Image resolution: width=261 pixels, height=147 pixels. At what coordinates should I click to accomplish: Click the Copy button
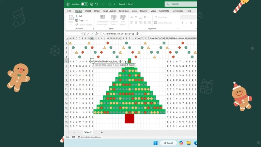tap(80, 20)
